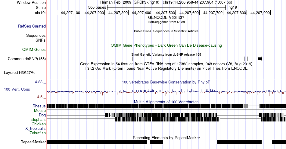The image size is (286, 149).
Task: Select the Zebrafish alignment label
Action: click(x=38, y=133)
